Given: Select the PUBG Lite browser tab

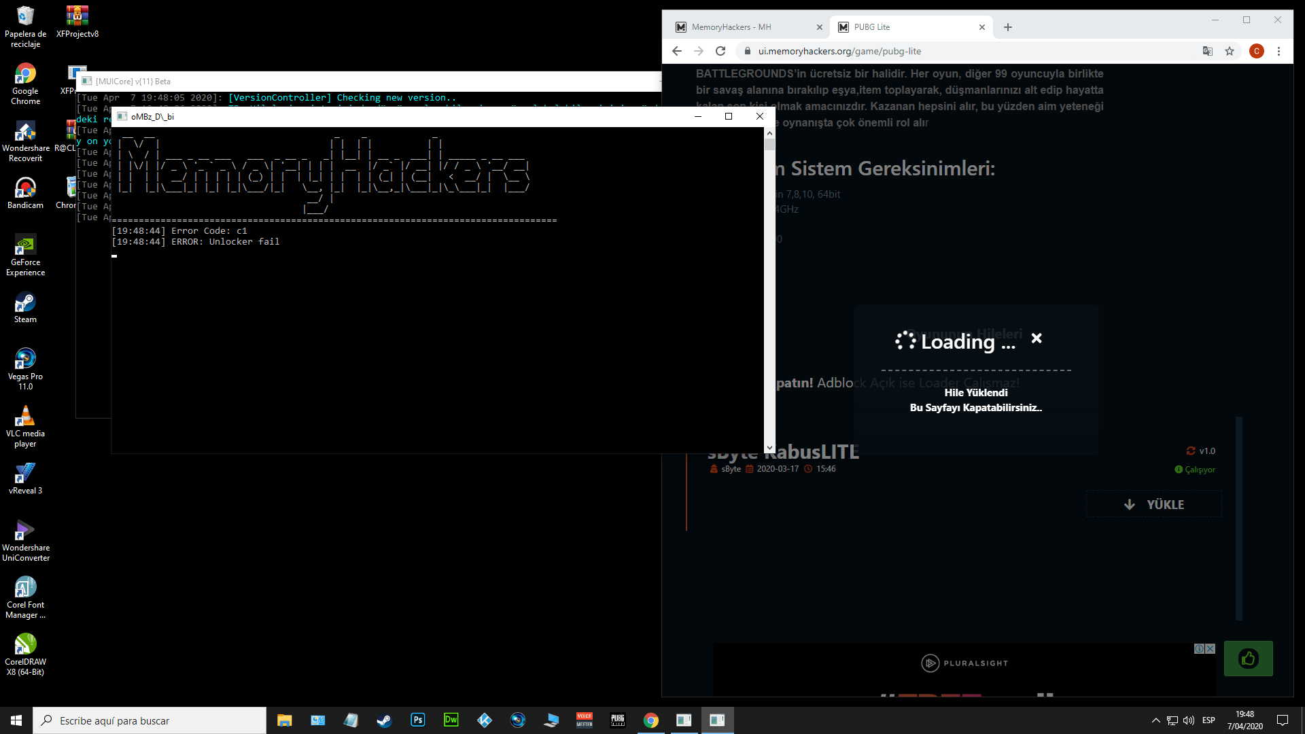Looking at the screenshot, I should point(911,27).
